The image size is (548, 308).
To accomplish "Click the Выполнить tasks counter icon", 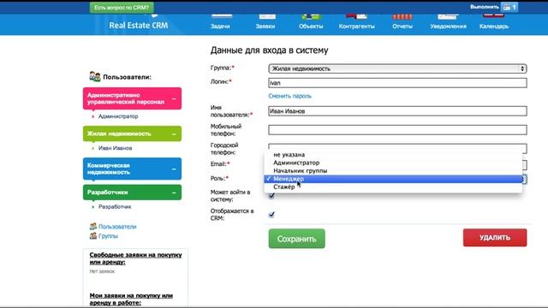I will 509,7.
